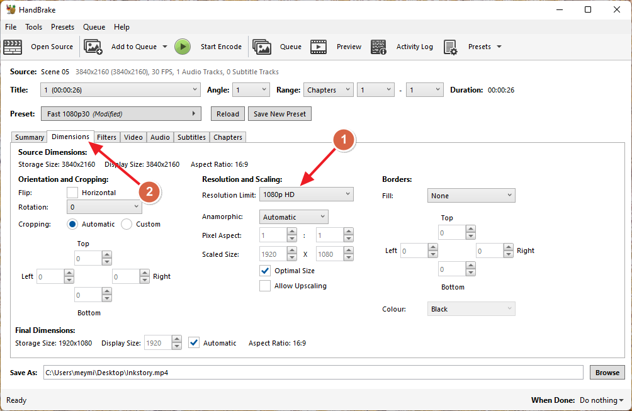Click the Preview film icon
This screenshot has height=411, width=632.
[319, 47]
